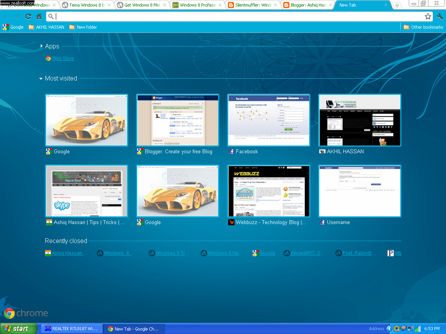The width and height of the screenshot is (446, 334).
Task: Click the Blogger favicon beside Create your free Blog
Action: point(139,151)
